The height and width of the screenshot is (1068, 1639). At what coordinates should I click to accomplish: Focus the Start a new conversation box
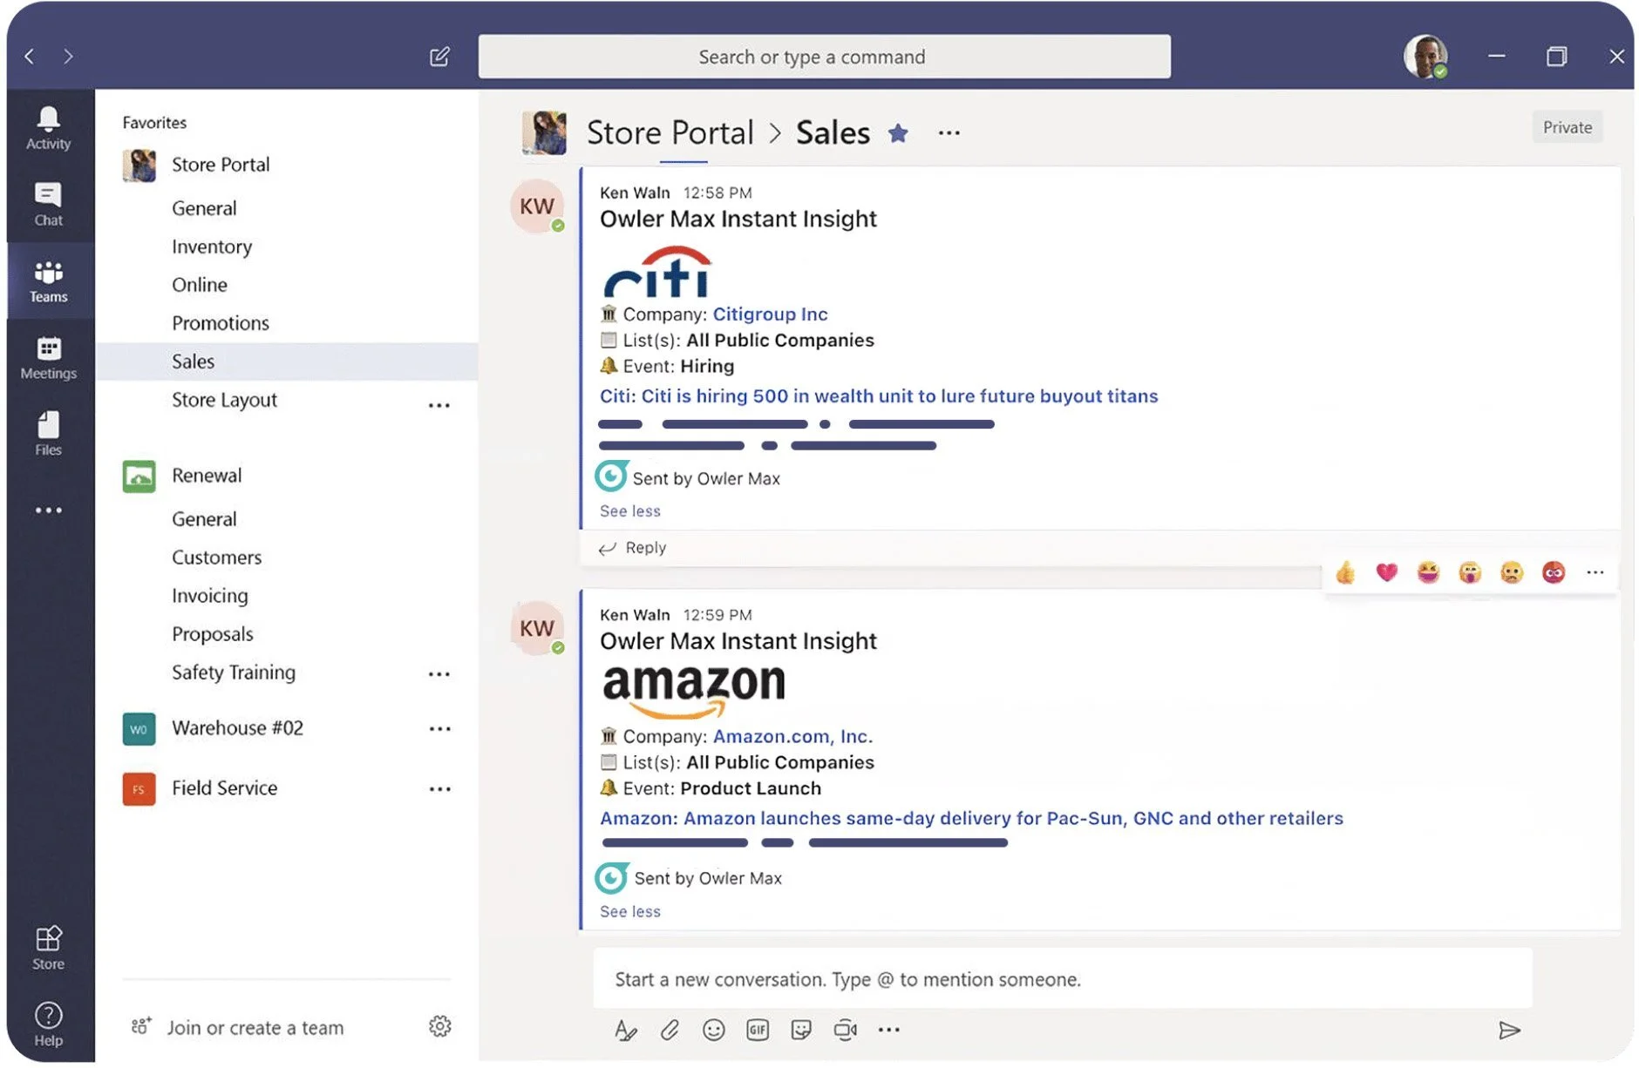click(x=1062, y=980)
